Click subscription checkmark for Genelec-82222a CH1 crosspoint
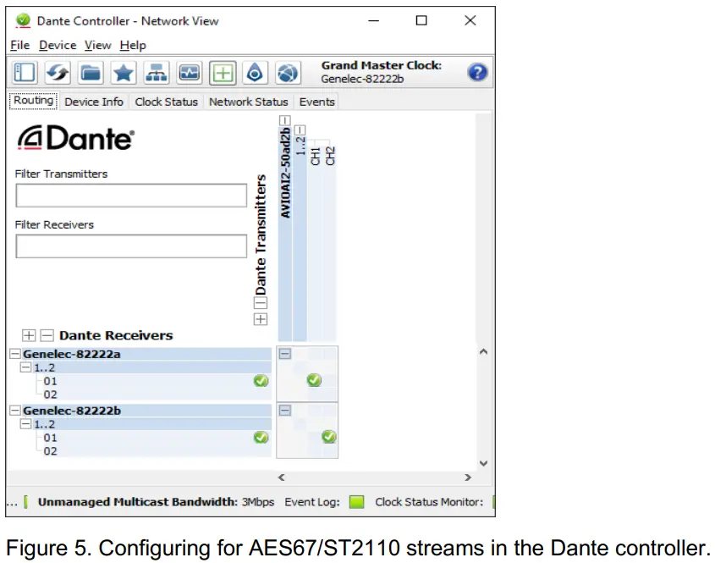This screenshot has height=563, width=715. point(314,380)
